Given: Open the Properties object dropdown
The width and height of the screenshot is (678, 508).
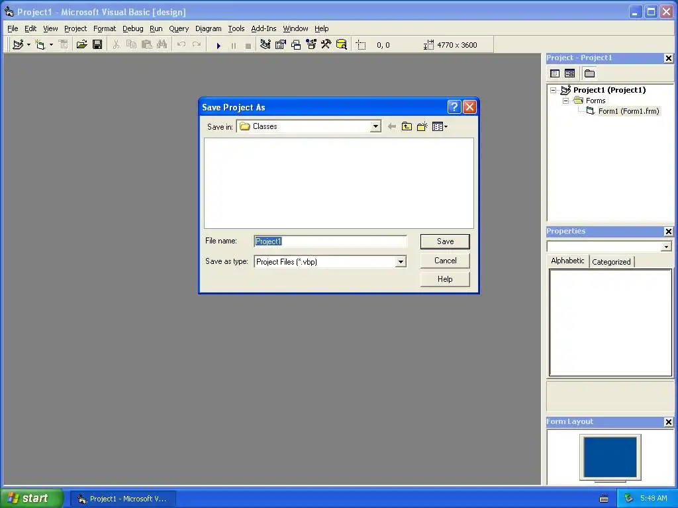Looking at the screenshot, I should point(666,246).
